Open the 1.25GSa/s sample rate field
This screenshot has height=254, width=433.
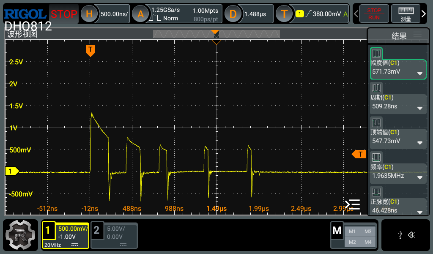coord(166,10)
